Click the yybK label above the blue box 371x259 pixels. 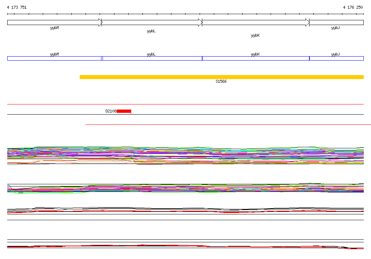point(255,54)
